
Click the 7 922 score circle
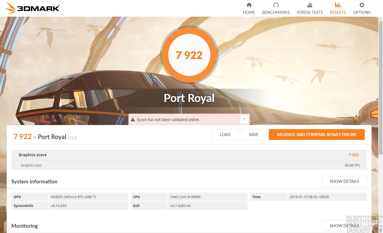tap(189, 55)
